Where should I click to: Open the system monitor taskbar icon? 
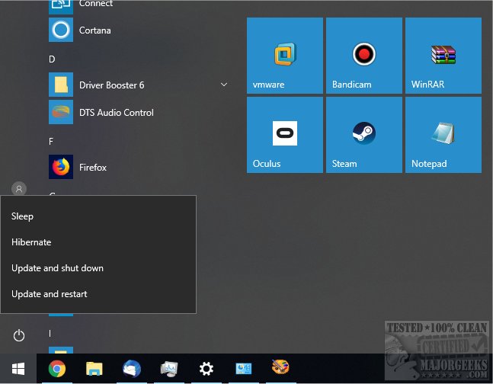[169, 368]
